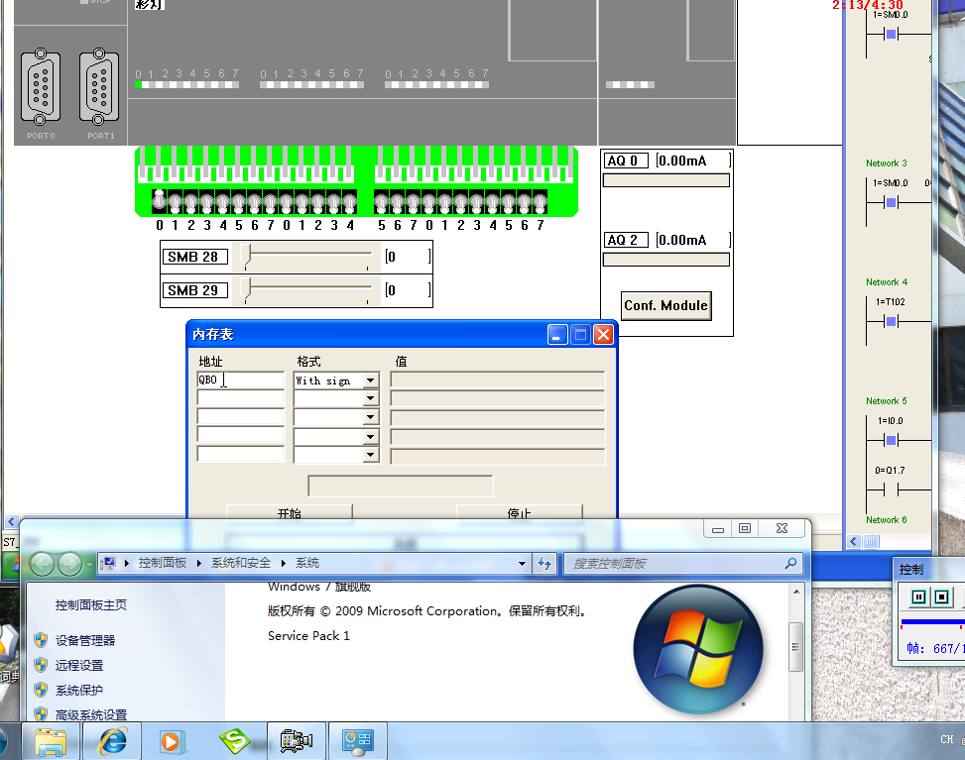
Task: Open Internet Explorer from the taskbar
Action: click(x=111, y=740)
